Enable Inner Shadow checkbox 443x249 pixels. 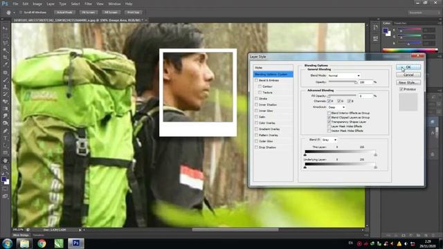(x=257, y=104)
